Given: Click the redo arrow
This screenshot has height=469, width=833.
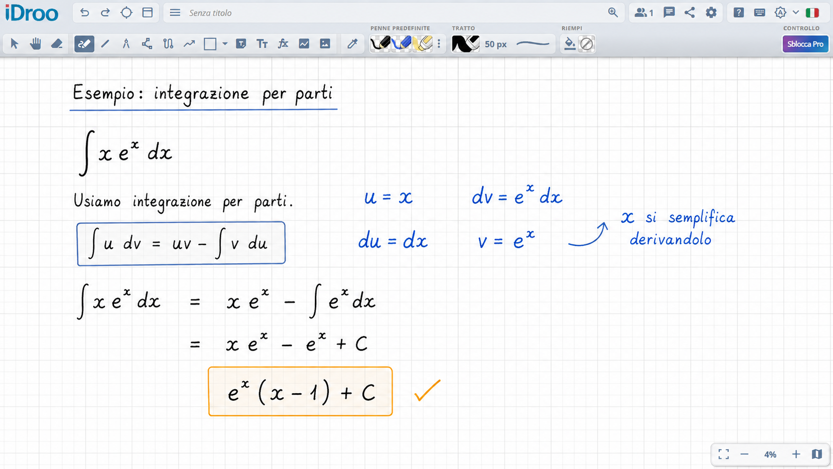Looking at the screenshot, I should coord(105,13).
